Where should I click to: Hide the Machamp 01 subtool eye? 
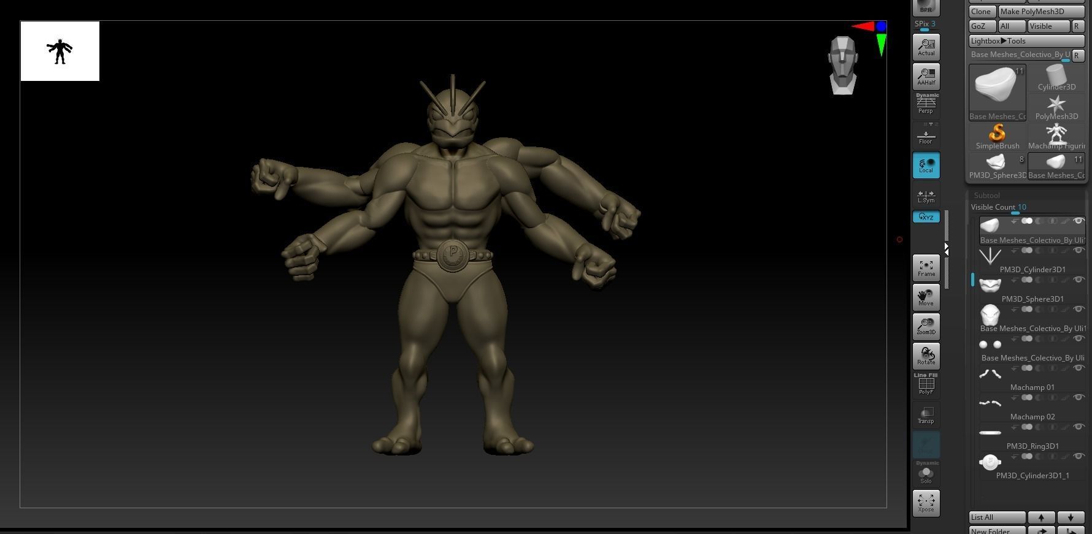click(1079, 368)
